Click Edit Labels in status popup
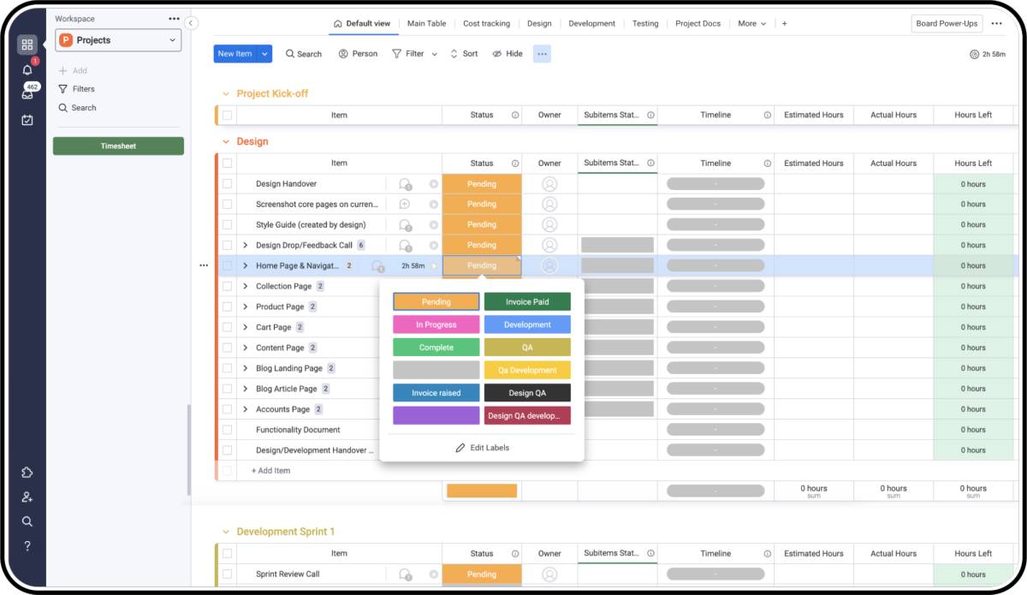This screenshot has width=1027, height=595. [x=482, y=448]
